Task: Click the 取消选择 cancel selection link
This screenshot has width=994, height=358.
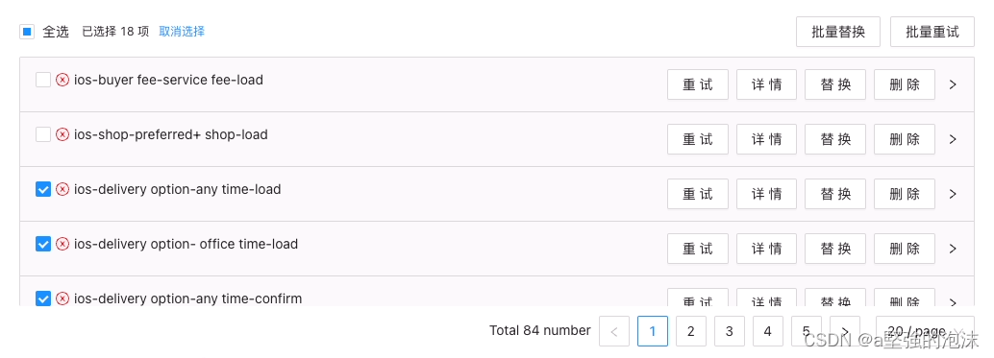Action: pos(182,31)
